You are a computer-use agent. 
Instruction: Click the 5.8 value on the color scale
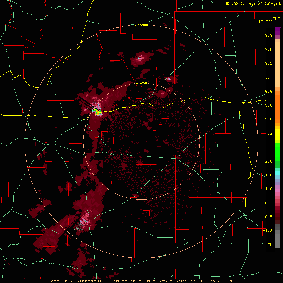tap(269, 105)
